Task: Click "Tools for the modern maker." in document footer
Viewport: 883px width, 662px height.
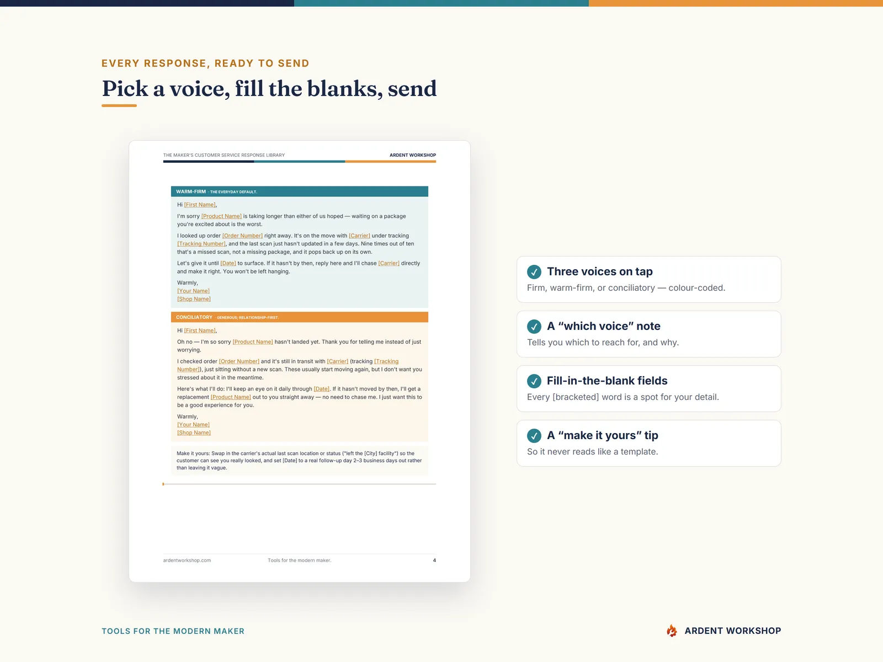Action: click(300, 560)
